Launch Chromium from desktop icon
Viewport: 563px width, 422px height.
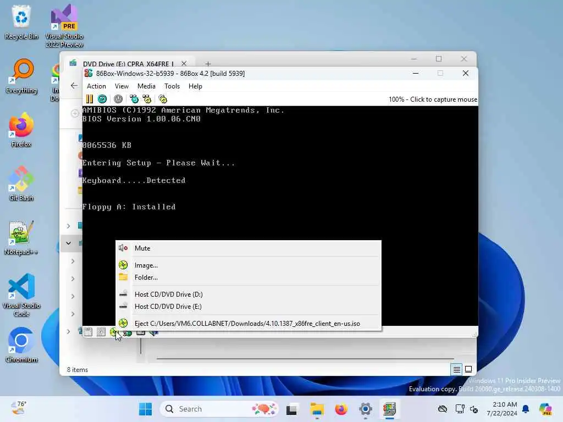(x=21, y=345)
